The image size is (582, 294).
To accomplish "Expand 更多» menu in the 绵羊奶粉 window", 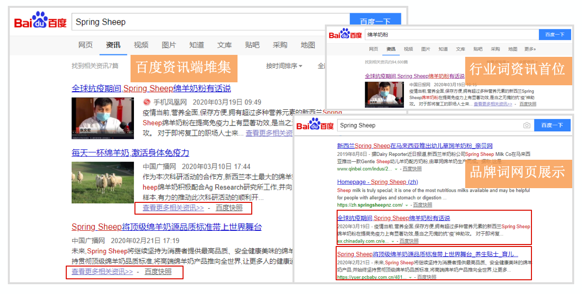I will [530, 49].
